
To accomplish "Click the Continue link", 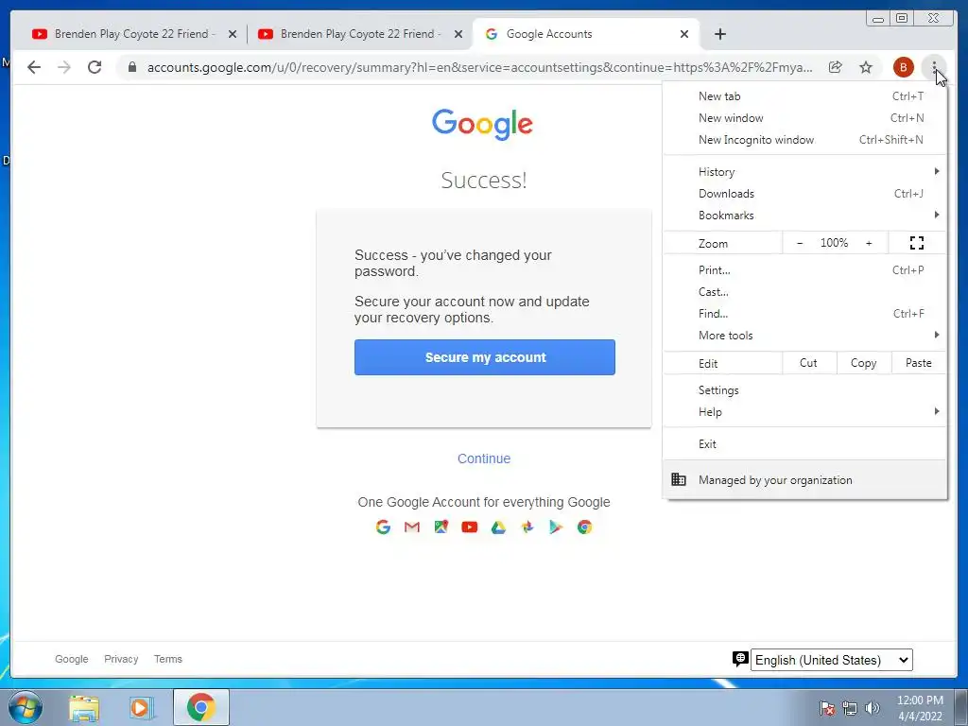I will (484, 458).
